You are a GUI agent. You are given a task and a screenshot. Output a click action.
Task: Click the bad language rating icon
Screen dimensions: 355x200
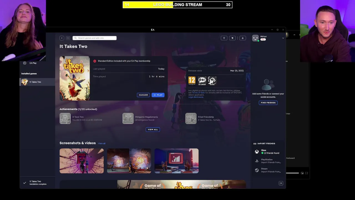[202, 81]
